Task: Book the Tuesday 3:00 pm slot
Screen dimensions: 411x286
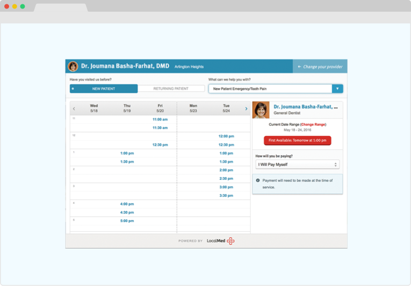Action: [226, 187]
